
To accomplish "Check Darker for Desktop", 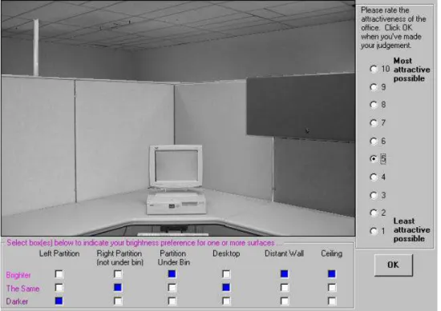I will click(x=226, y=301).
